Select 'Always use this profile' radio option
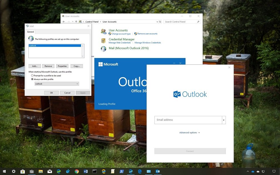This screenshot has height=175, width=280. 32,79
